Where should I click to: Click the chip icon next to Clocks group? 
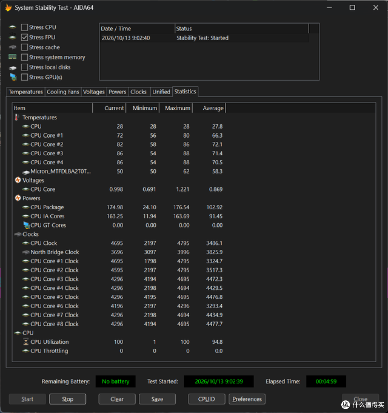[x=18, y=234]
